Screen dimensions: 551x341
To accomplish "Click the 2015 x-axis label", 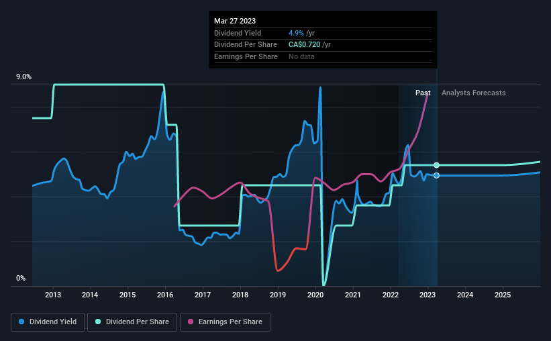I will coord(128,295).
